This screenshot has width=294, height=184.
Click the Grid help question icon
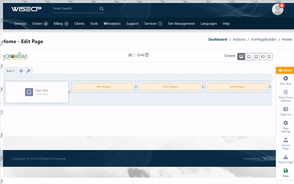pyautogui.click(x=147, y=55)
